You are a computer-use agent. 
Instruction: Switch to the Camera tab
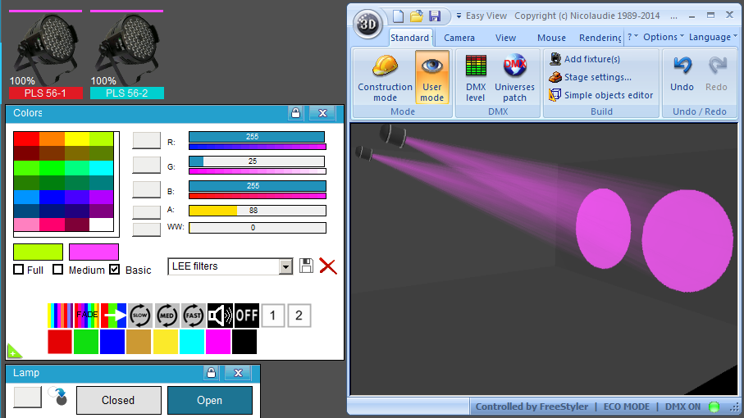[459, 38]
